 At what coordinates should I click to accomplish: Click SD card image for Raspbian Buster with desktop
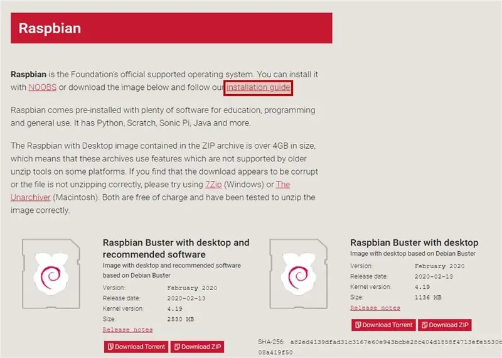(x=299, y=274)
